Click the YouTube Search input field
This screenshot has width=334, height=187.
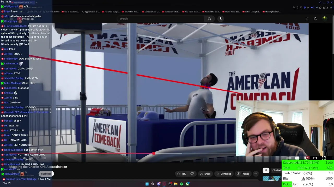pyautogui.click(x=160, y=19)
